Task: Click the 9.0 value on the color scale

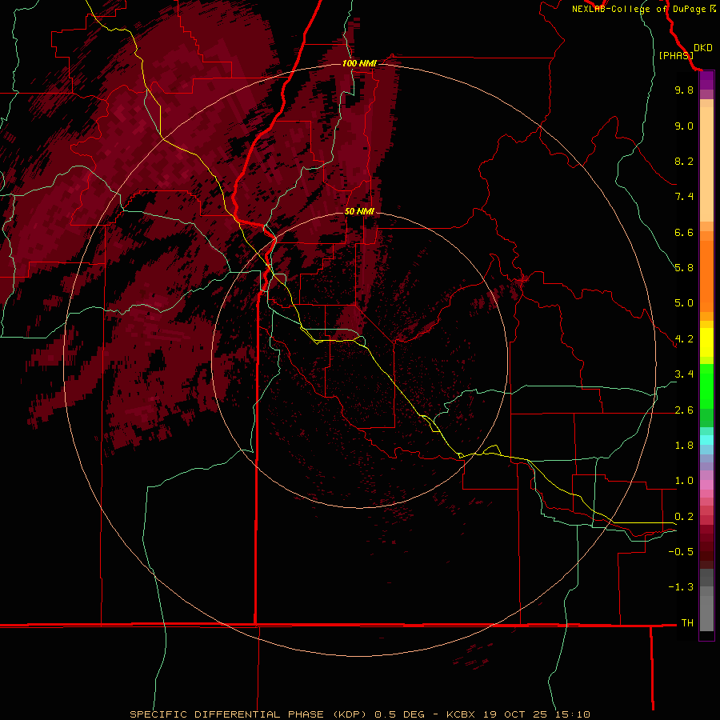Action: point(684,126)
